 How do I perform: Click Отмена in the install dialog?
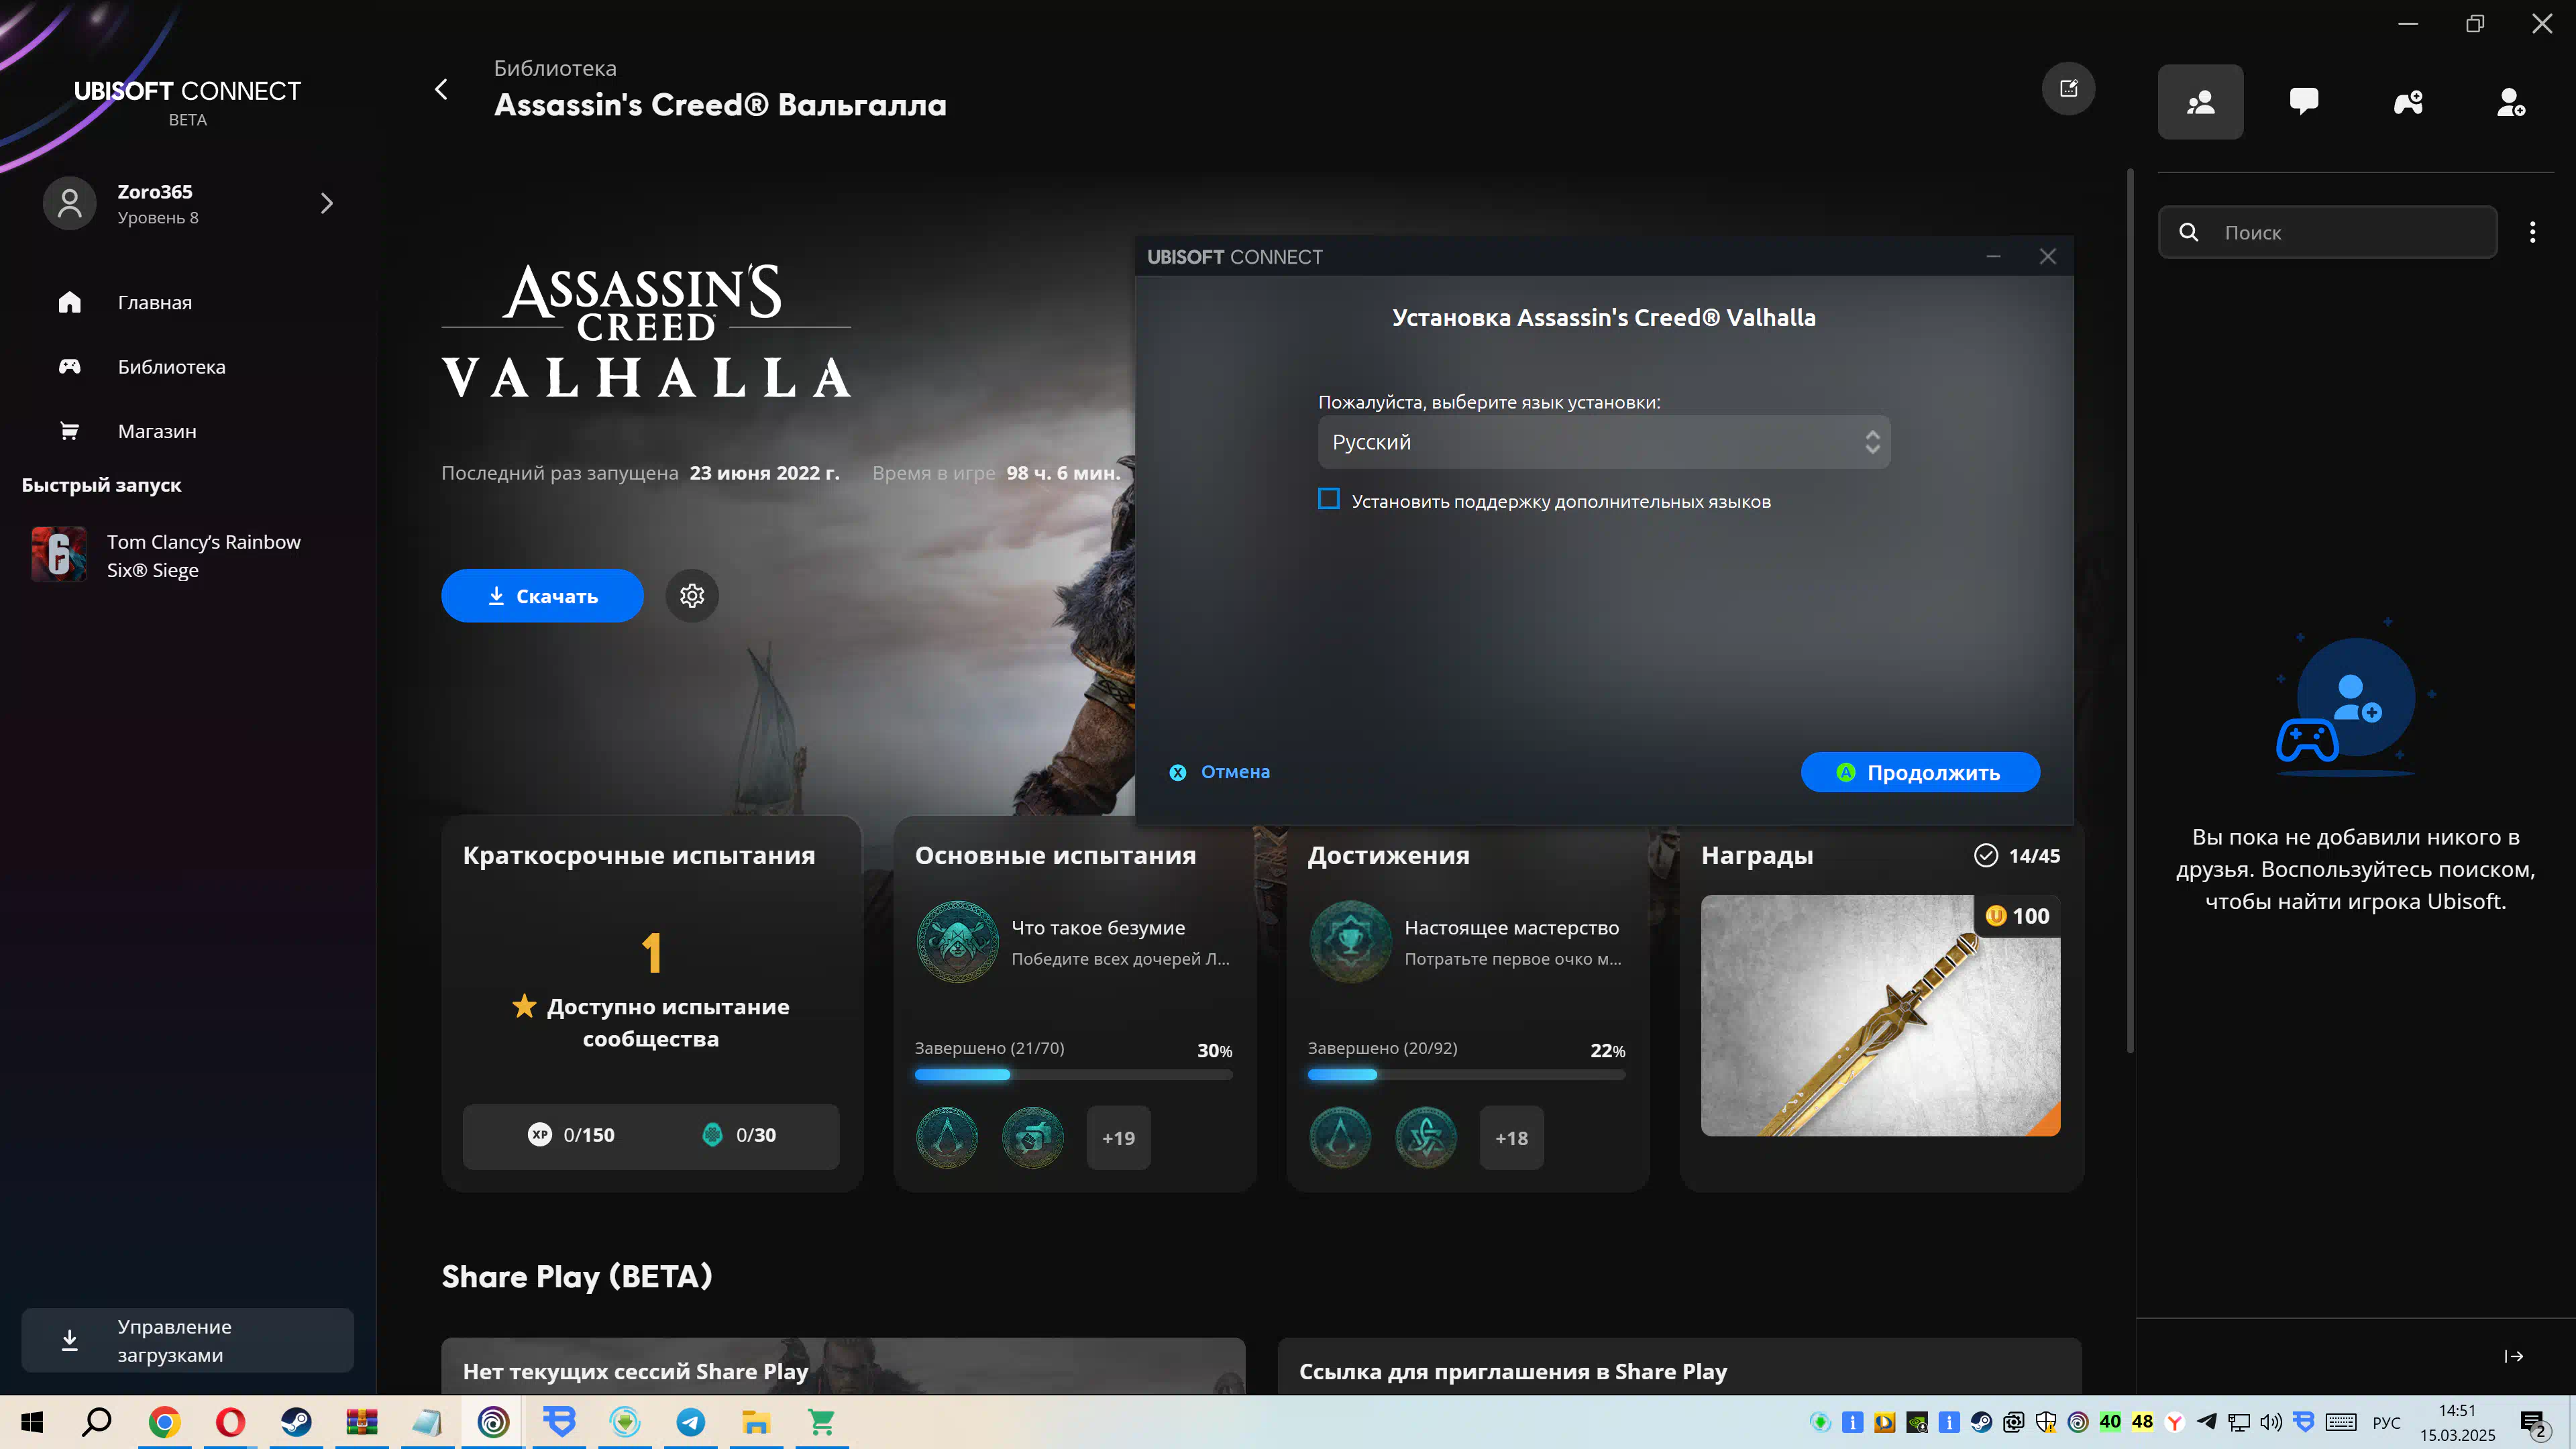click(x=1220, y=772)
